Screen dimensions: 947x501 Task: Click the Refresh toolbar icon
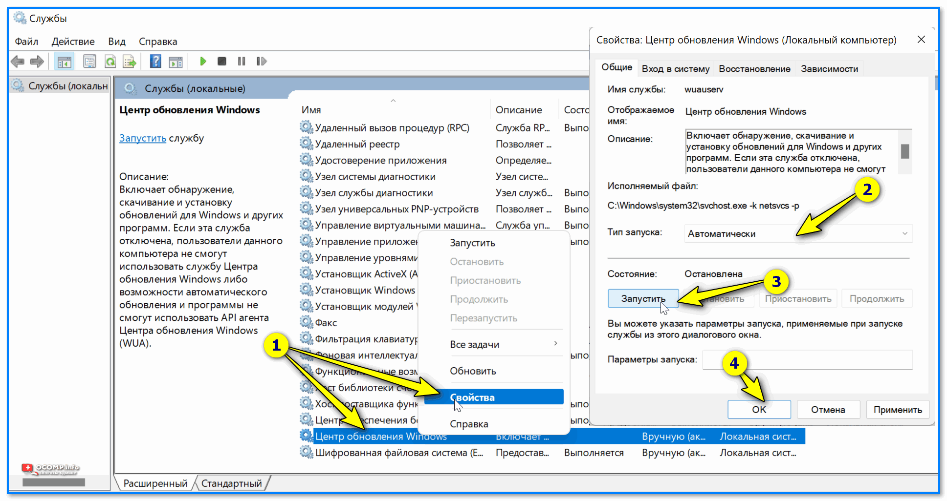click(110, 62)
